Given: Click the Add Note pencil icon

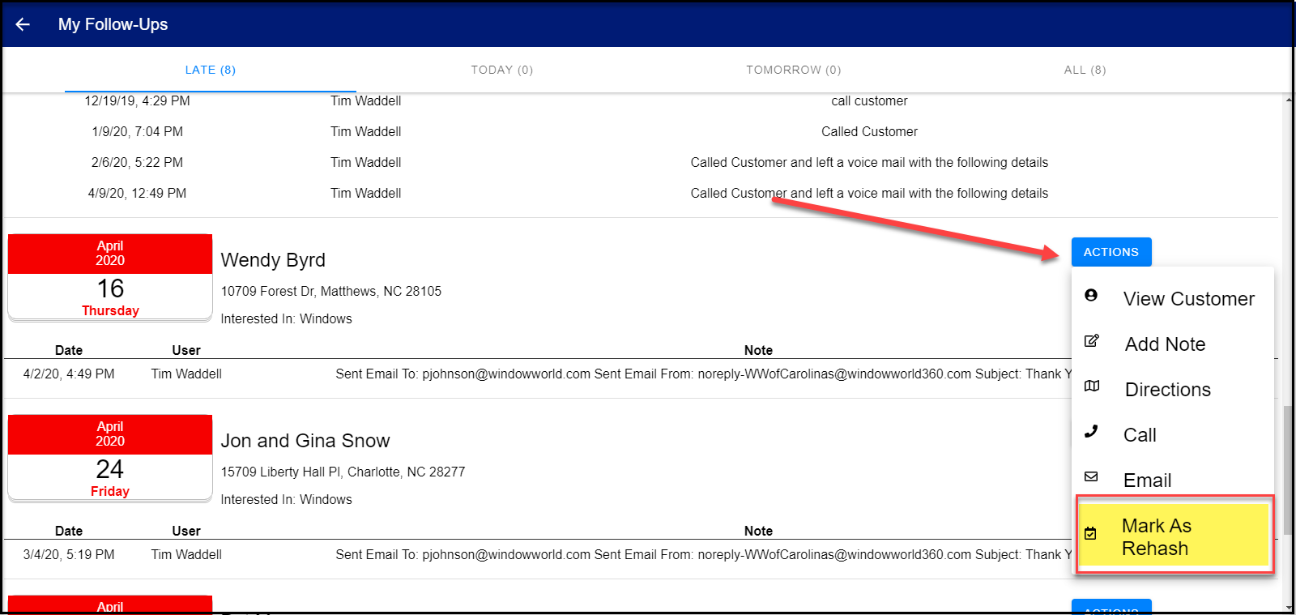Looking at the screenshot, I should tap(1092, 340).
